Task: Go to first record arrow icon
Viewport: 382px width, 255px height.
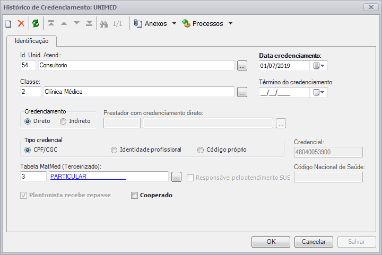Action: click(x=51, y=23)
